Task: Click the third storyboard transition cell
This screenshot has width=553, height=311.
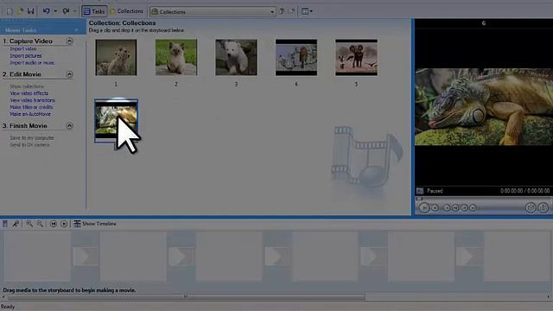Action: (276, 257)
